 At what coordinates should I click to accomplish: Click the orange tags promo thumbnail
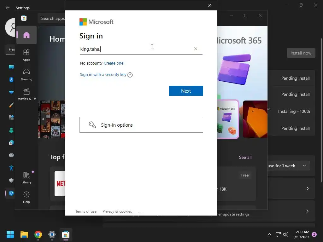pos(255,119)
